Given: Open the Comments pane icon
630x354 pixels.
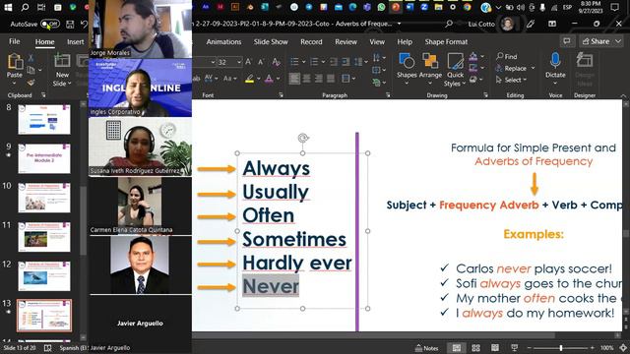Looking at the screenshot, I should [567, 41].
